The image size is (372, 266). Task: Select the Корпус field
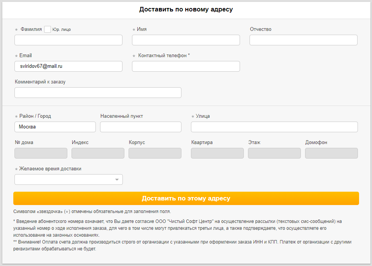155,153
